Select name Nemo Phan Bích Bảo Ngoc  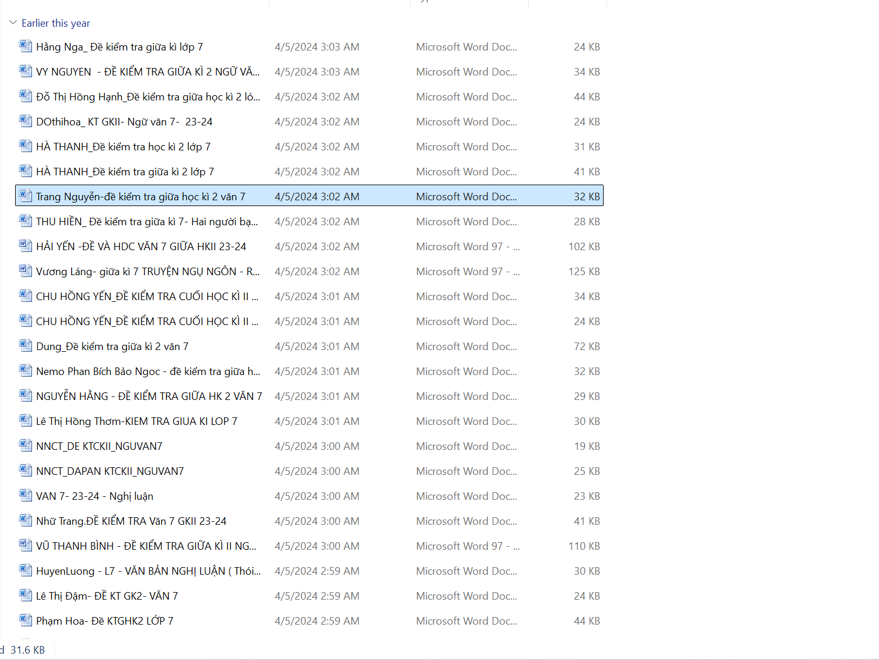[x=148, y=372]
